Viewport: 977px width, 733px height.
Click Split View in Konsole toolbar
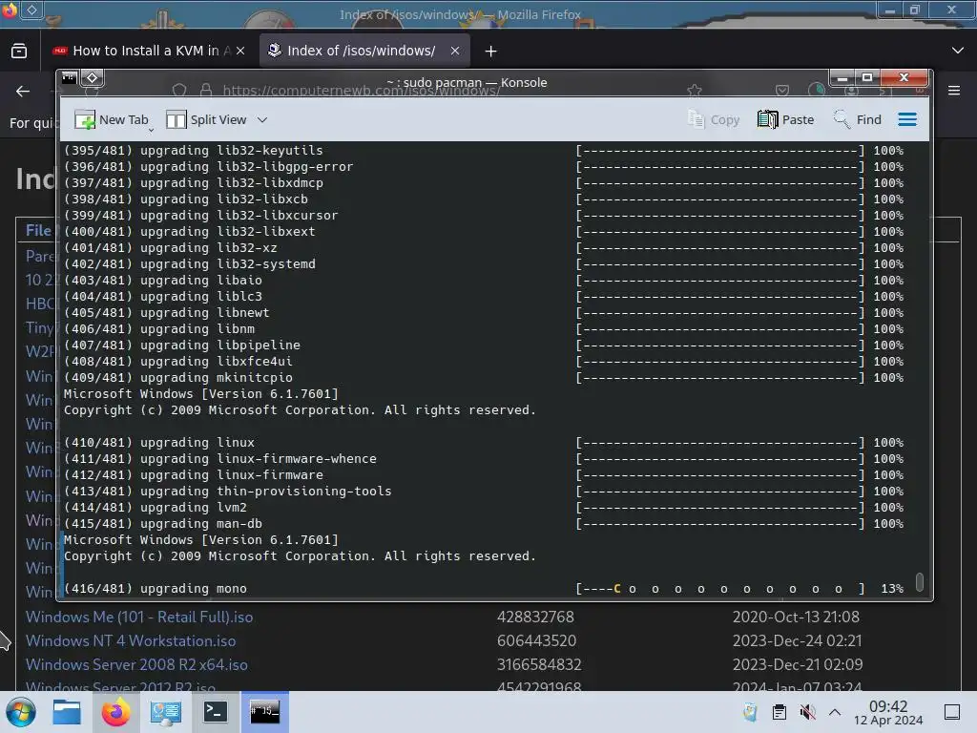tap(206, 119)
